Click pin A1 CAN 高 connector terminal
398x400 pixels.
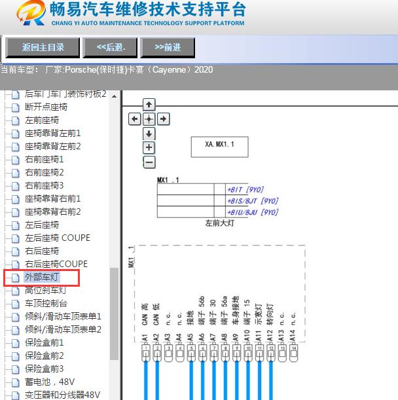click(x=146, y=353)
